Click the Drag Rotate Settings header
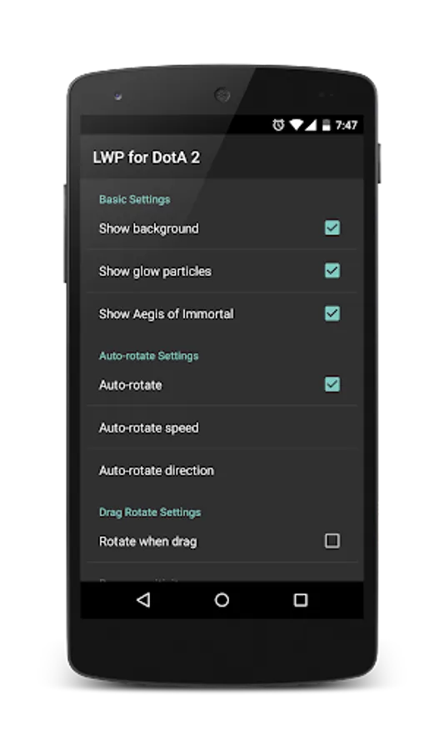The height and width of the screenshot is (750, 444). click(x=150, y=512)
